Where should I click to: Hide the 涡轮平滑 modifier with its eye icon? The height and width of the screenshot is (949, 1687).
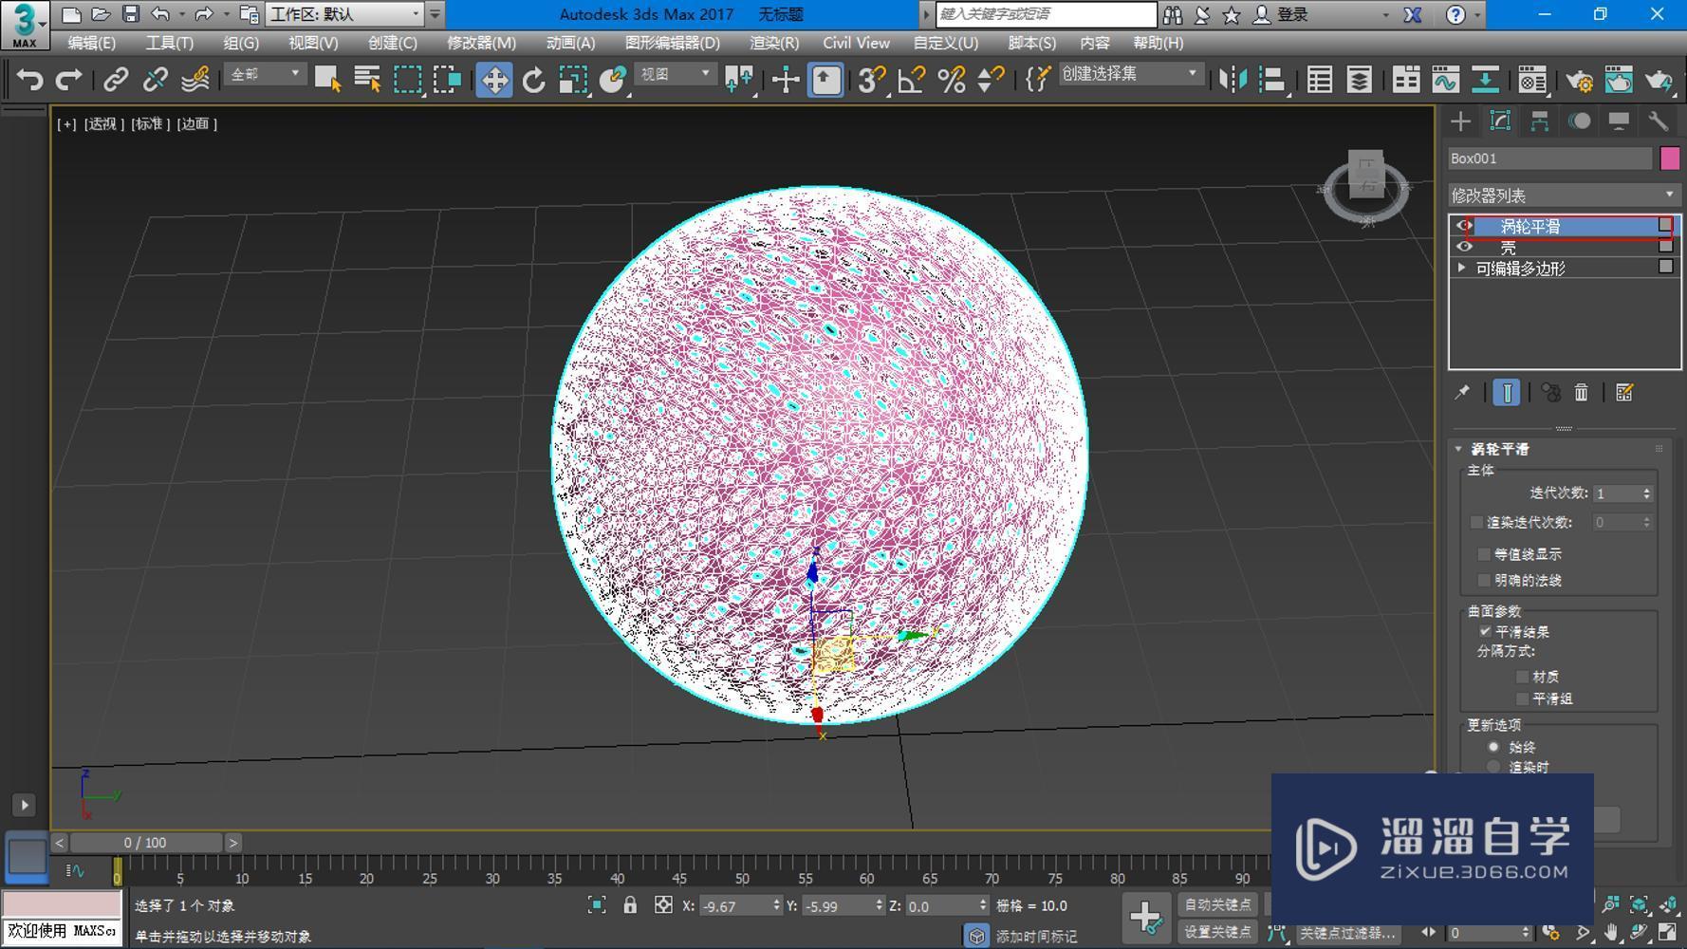tap(1464, 226)
